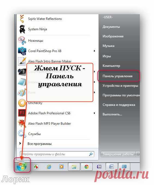Screen dimensions: 154x185
Task: Click the camcorder icon of Corel PaintShop Photo Pro
Action: point(22,72)
